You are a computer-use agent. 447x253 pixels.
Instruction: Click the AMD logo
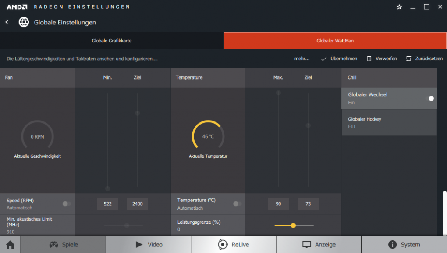pos(17,7)
